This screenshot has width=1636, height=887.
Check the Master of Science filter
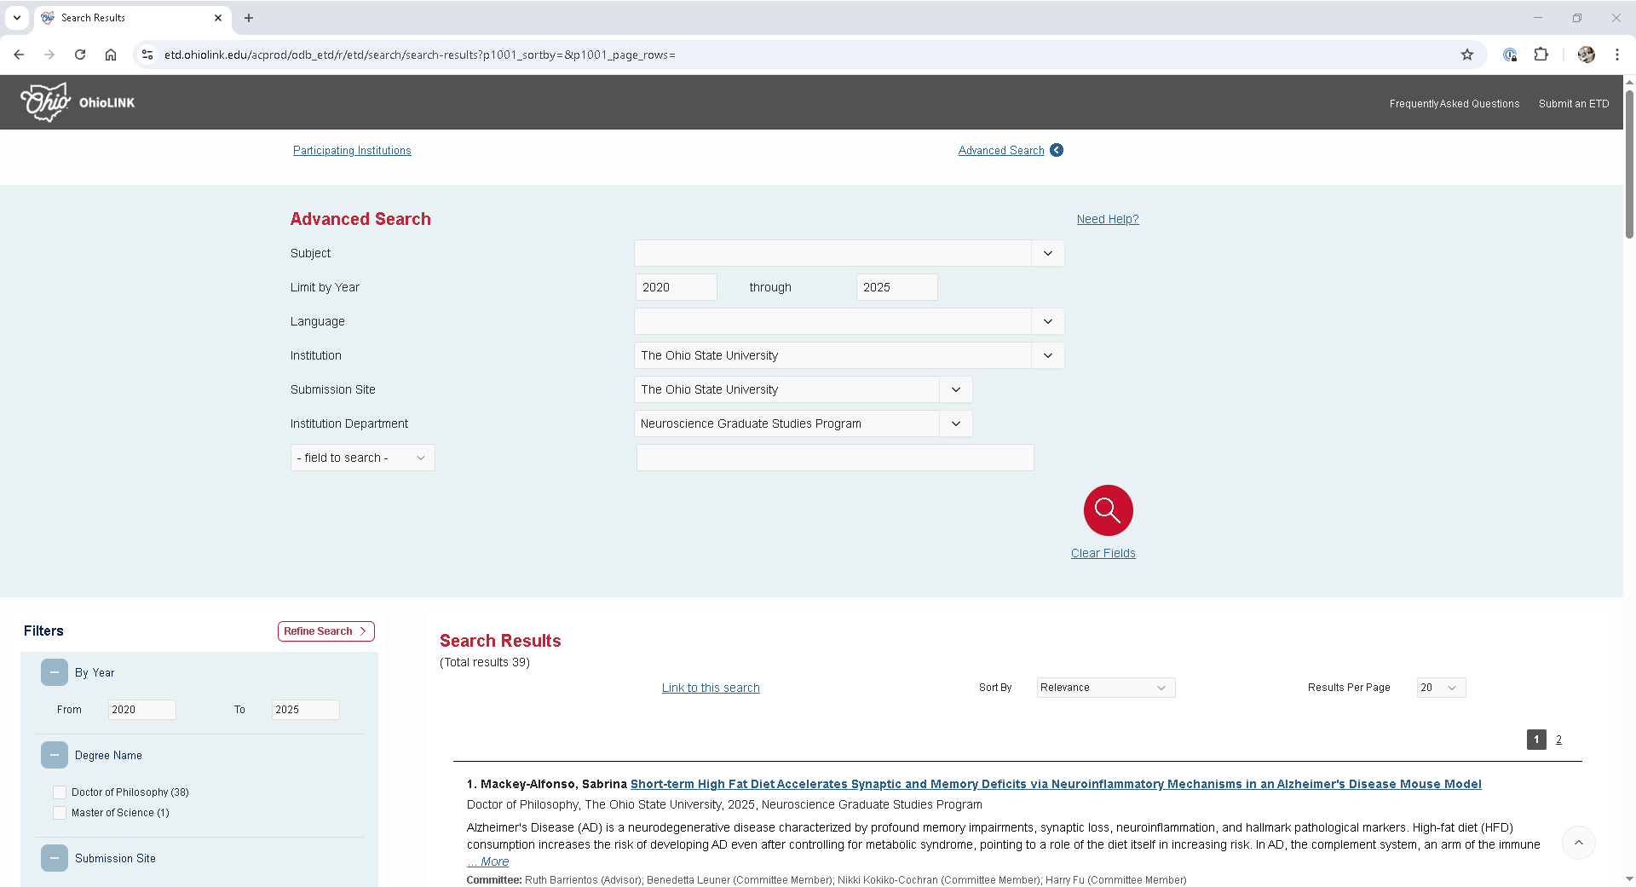[60, 812]
